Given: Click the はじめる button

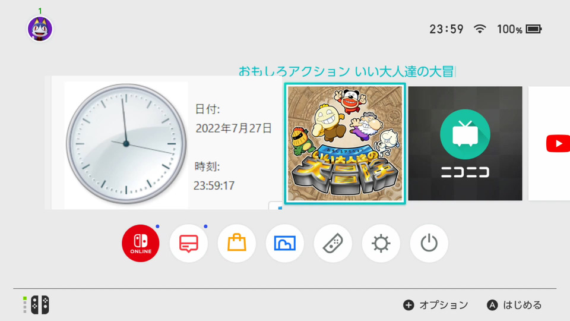Looking at the screenshot, I should (x=514, y=305).
